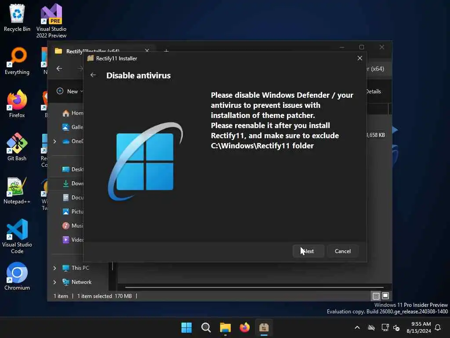The height and width of the screenshot is (338, 450).
Task: Open Videos in Explorer sidebar
Action: click(x=73, y=240)
